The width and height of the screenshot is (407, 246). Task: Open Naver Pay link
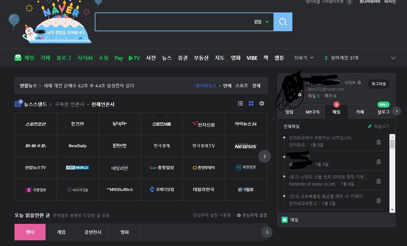[x=119, y=58]
